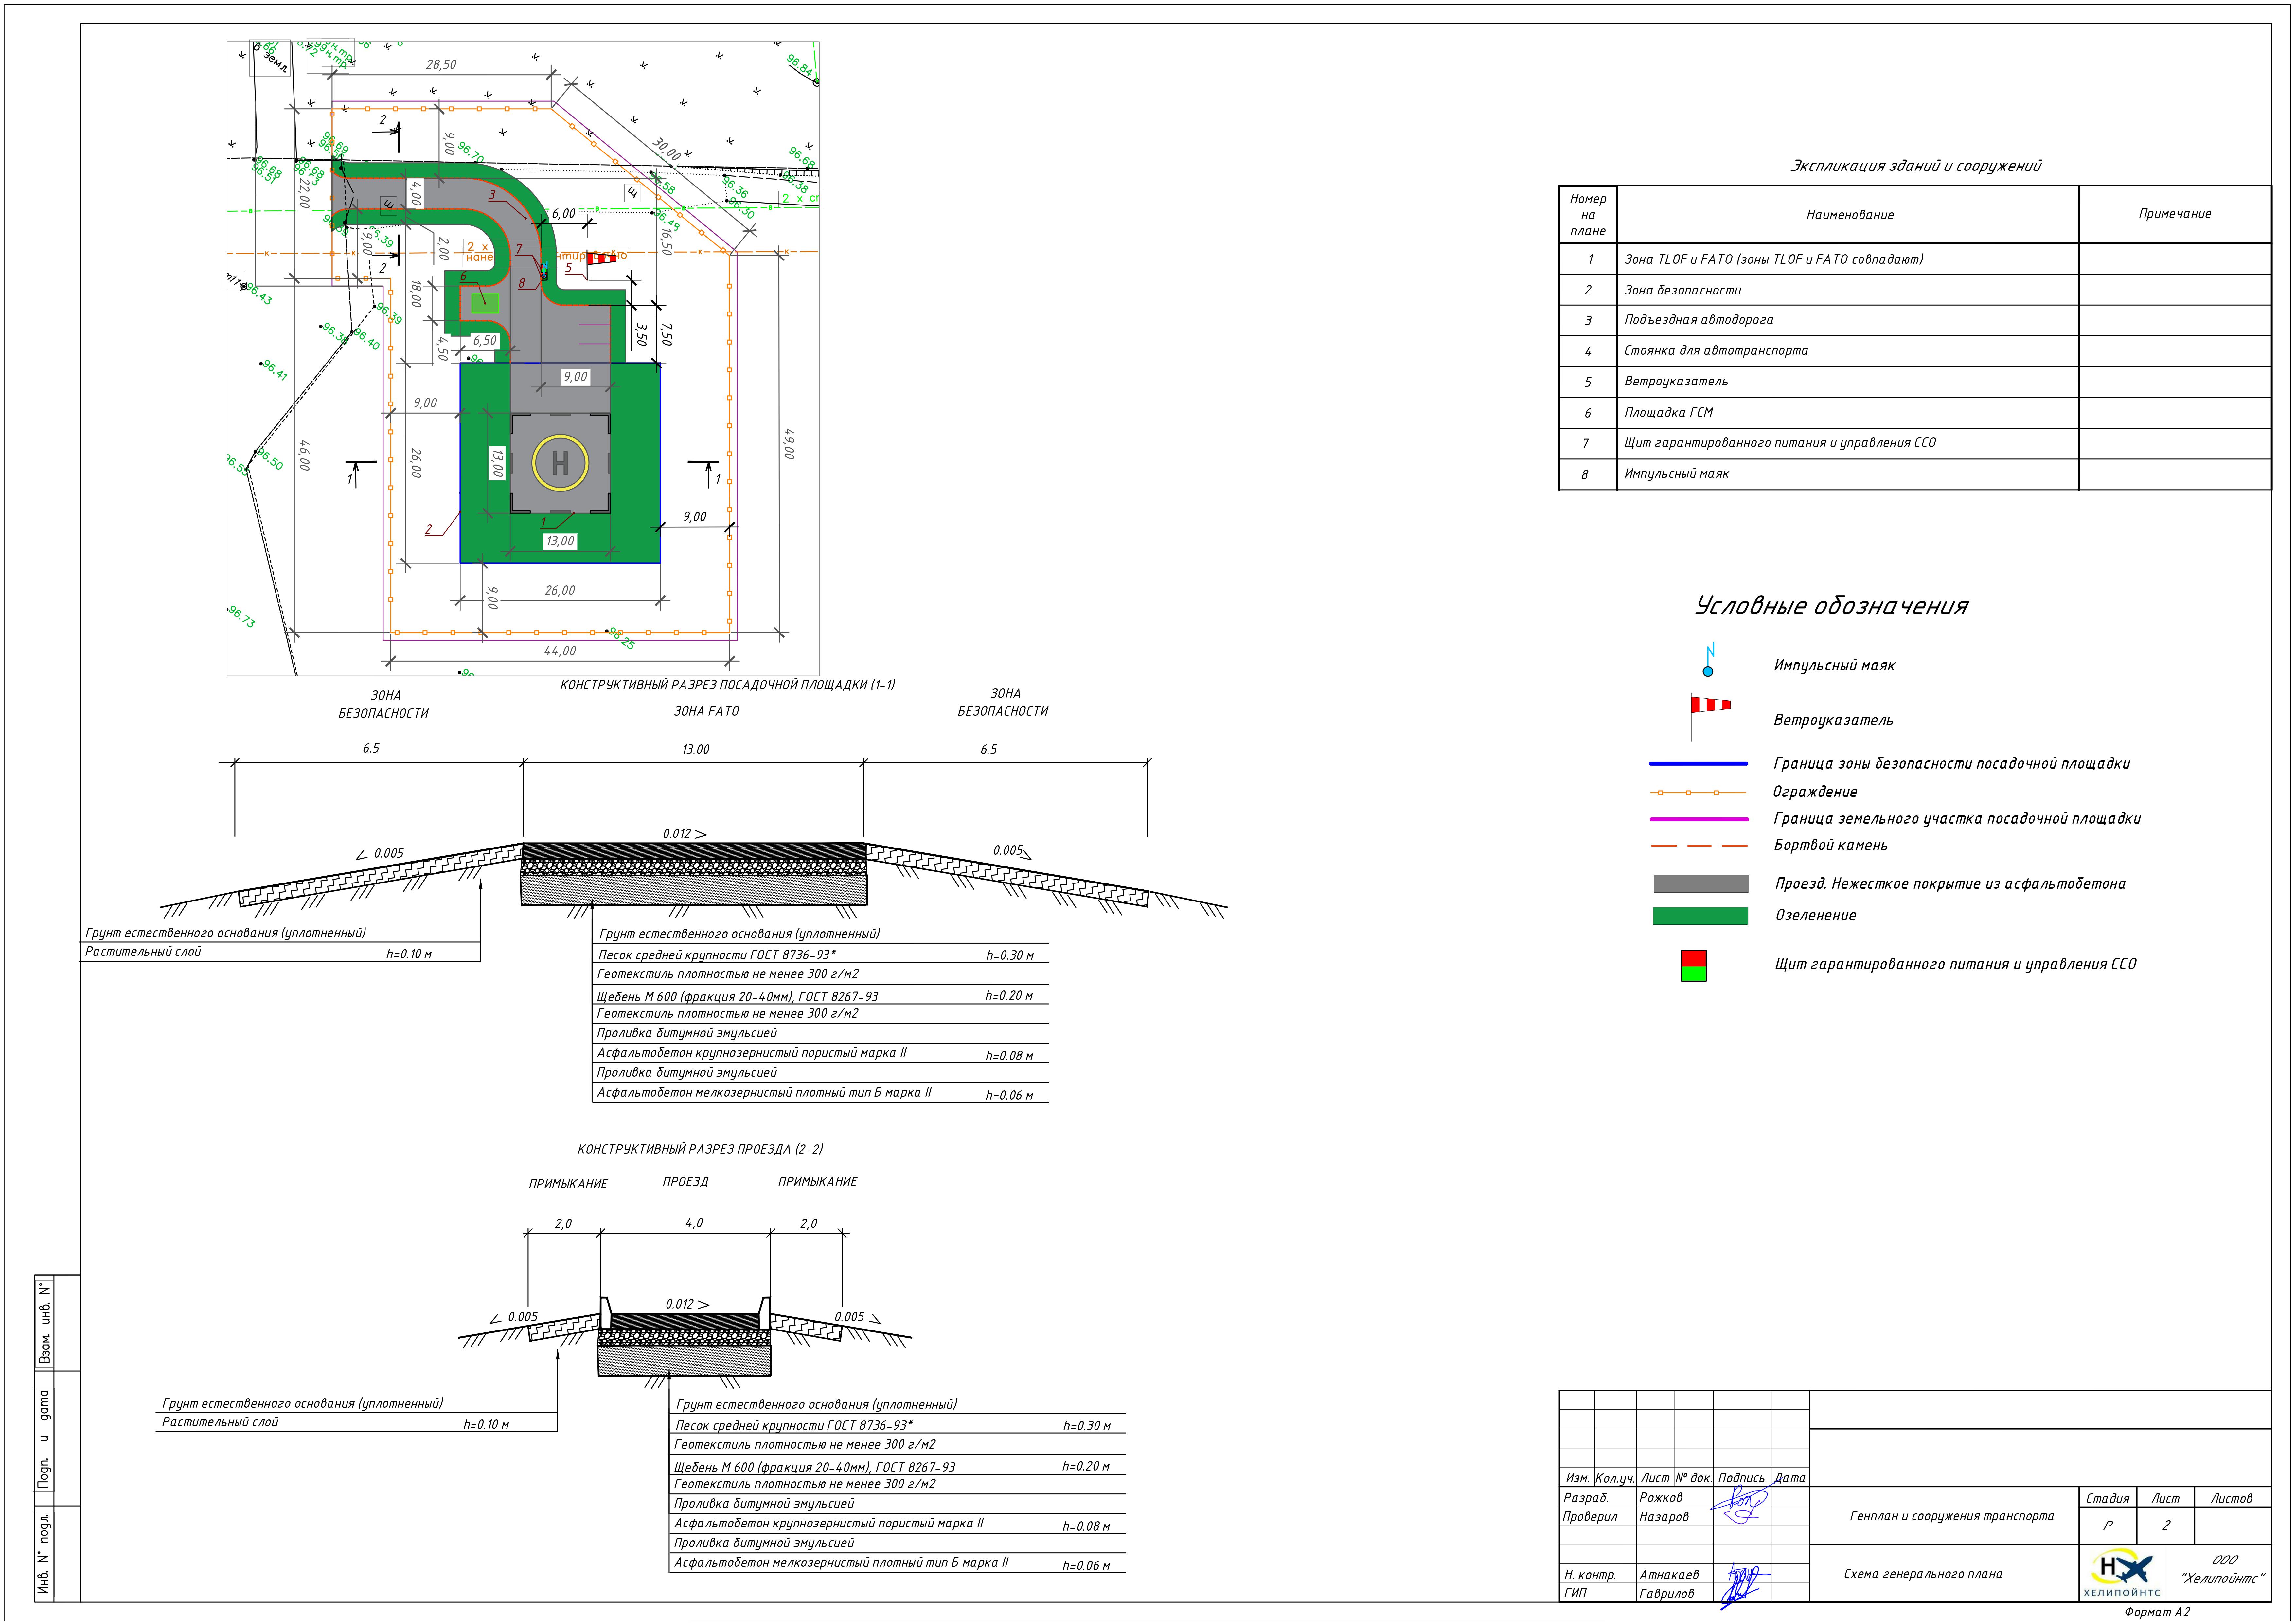Click the 49,00 vertical dimension on the plan
Screen dimensions: 2296x1624
tap(789, 444)
